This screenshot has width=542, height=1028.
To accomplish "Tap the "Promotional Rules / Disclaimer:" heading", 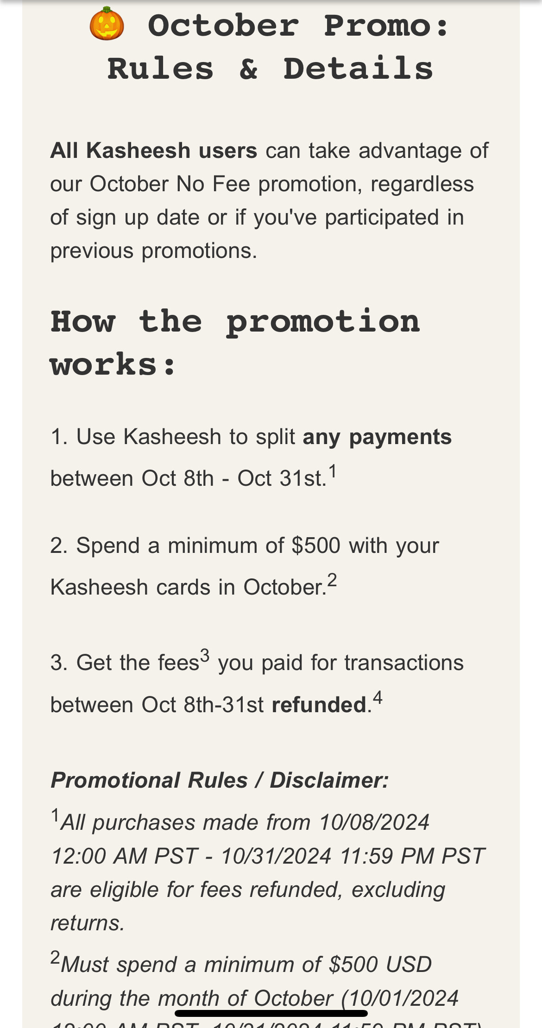I will [220, 780].
